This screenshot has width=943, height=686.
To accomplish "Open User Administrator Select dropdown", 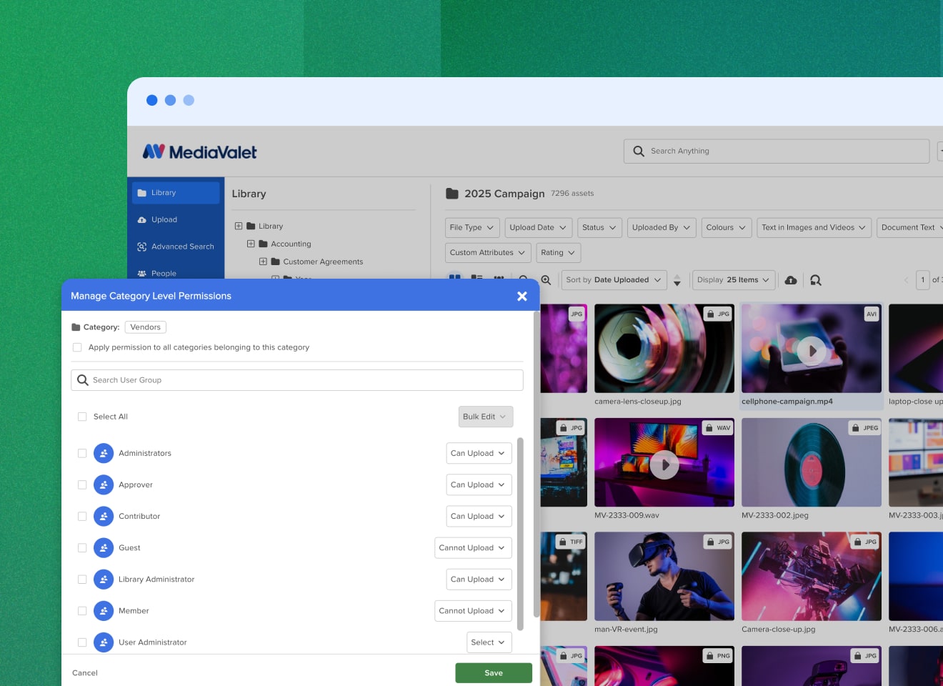I will 489,642.
